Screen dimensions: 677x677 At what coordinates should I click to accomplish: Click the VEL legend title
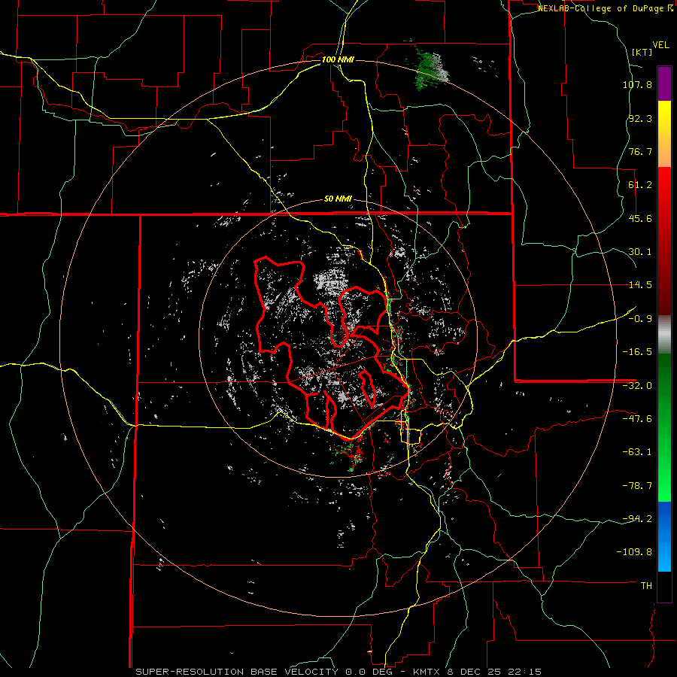660,45
